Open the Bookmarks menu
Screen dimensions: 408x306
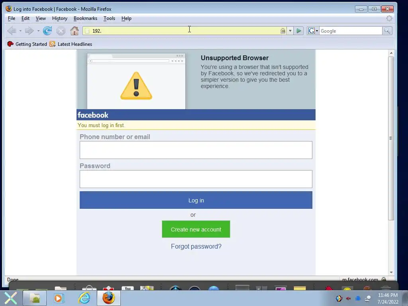click(x=85, y=18)
